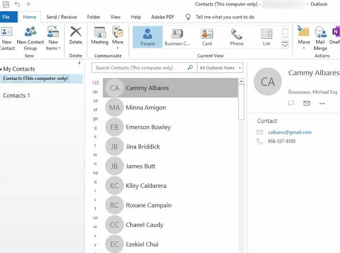Click the contact list scrollbar thumb
The height and width of the screenshot is (253, 340).
click(x=241, y=102)
